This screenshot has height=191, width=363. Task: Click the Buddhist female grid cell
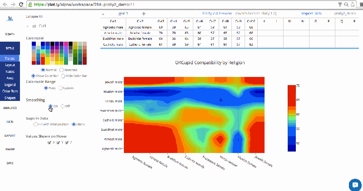pyautogui.click(x=140, y=38)
